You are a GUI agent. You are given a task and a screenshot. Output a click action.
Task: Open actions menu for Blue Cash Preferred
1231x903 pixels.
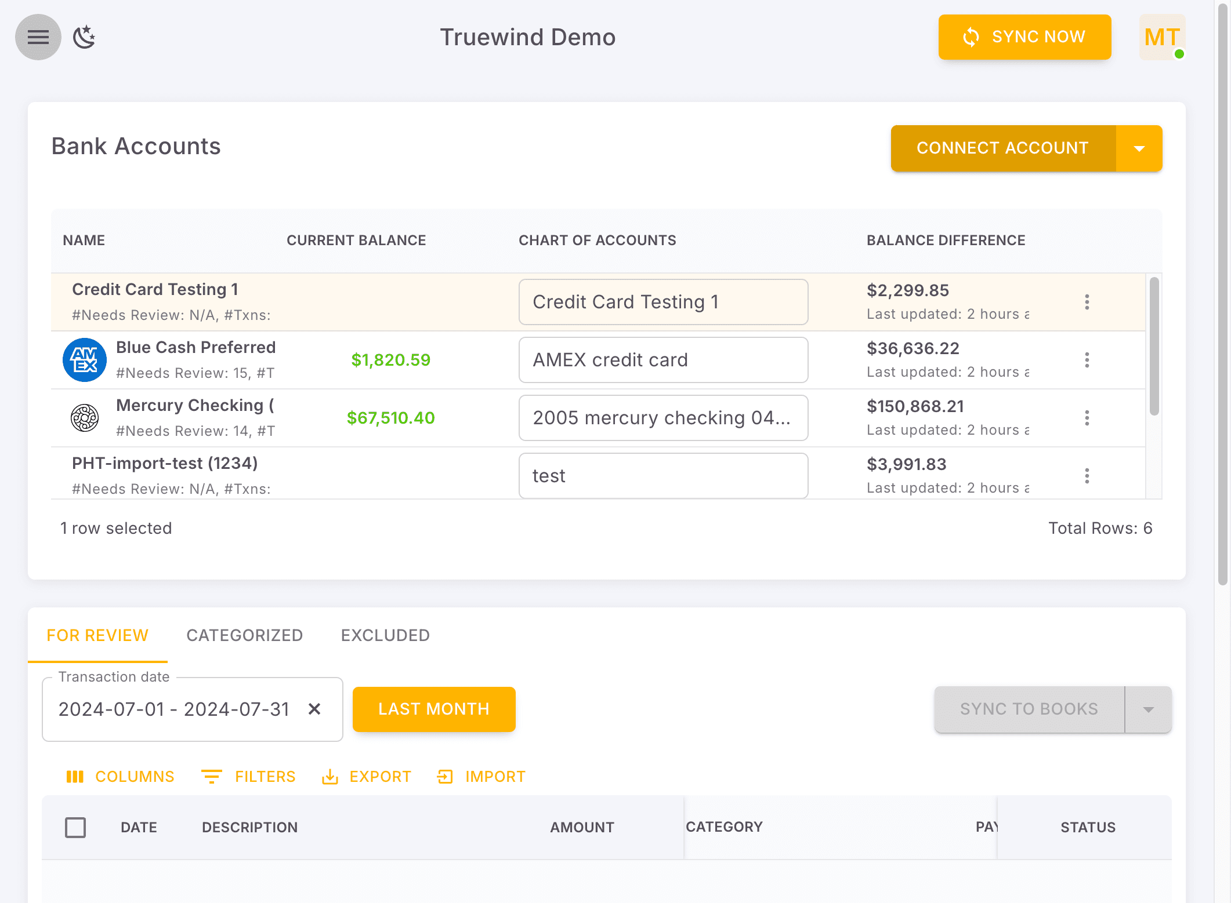(1087, 360)
